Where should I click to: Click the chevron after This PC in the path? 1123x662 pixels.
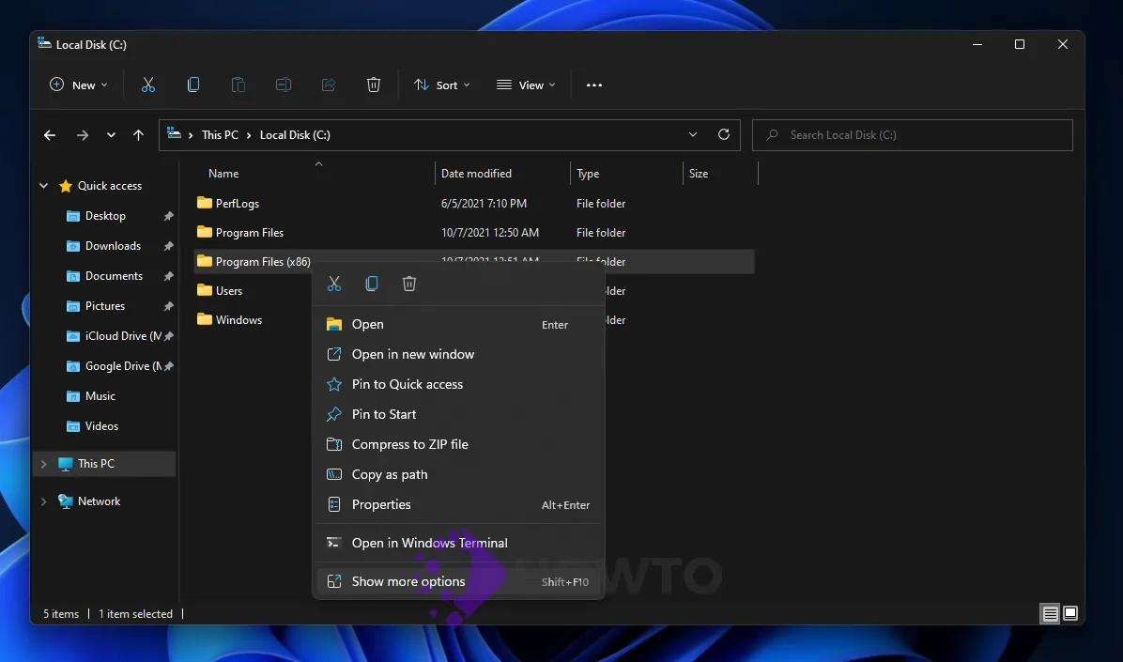[249, 134]
